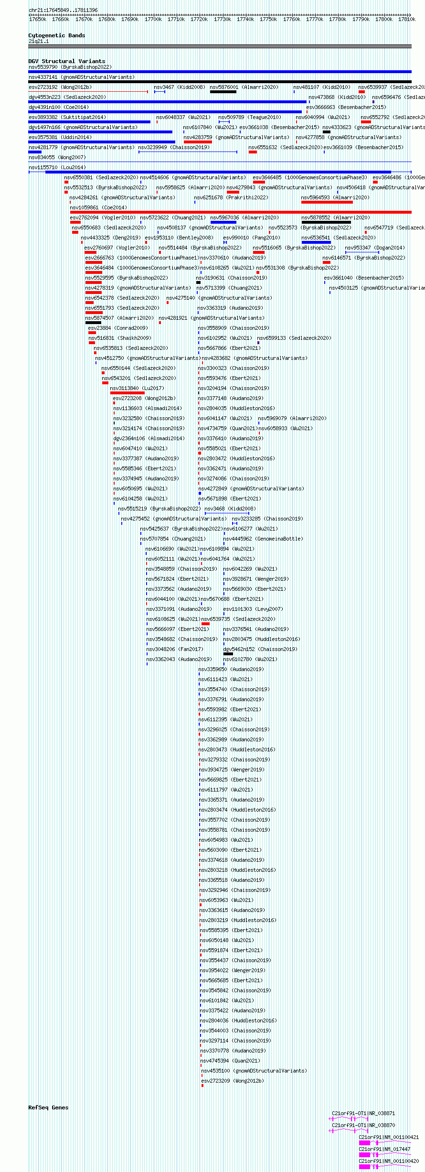The image size is (425, 1172).
Task: Click the nsv6536541 (Sedlazeck2020) blue bar
Action: tap(316, 242)
